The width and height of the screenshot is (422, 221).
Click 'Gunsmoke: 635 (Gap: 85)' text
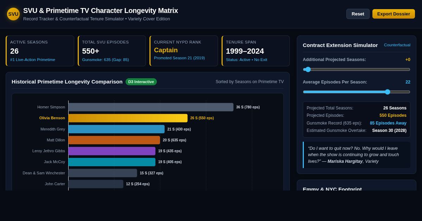105,60
